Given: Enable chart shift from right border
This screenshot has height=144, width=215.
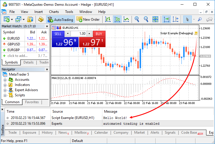Looking at the screenshot, I should 175,19.
